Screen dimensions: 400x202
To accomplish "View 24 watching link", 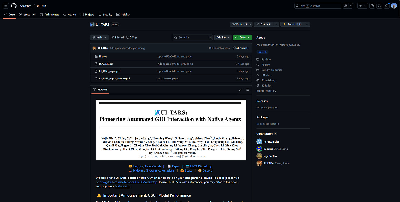I will (266, 81).
